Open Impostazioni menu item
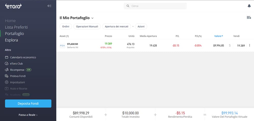254x121 pixels. (17, 82)
